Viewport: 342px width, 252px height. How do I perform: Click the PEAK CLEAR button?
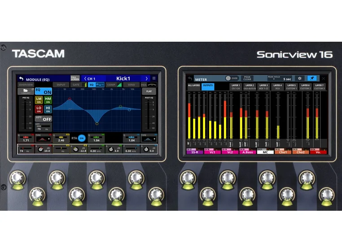(x=247, y=78)
